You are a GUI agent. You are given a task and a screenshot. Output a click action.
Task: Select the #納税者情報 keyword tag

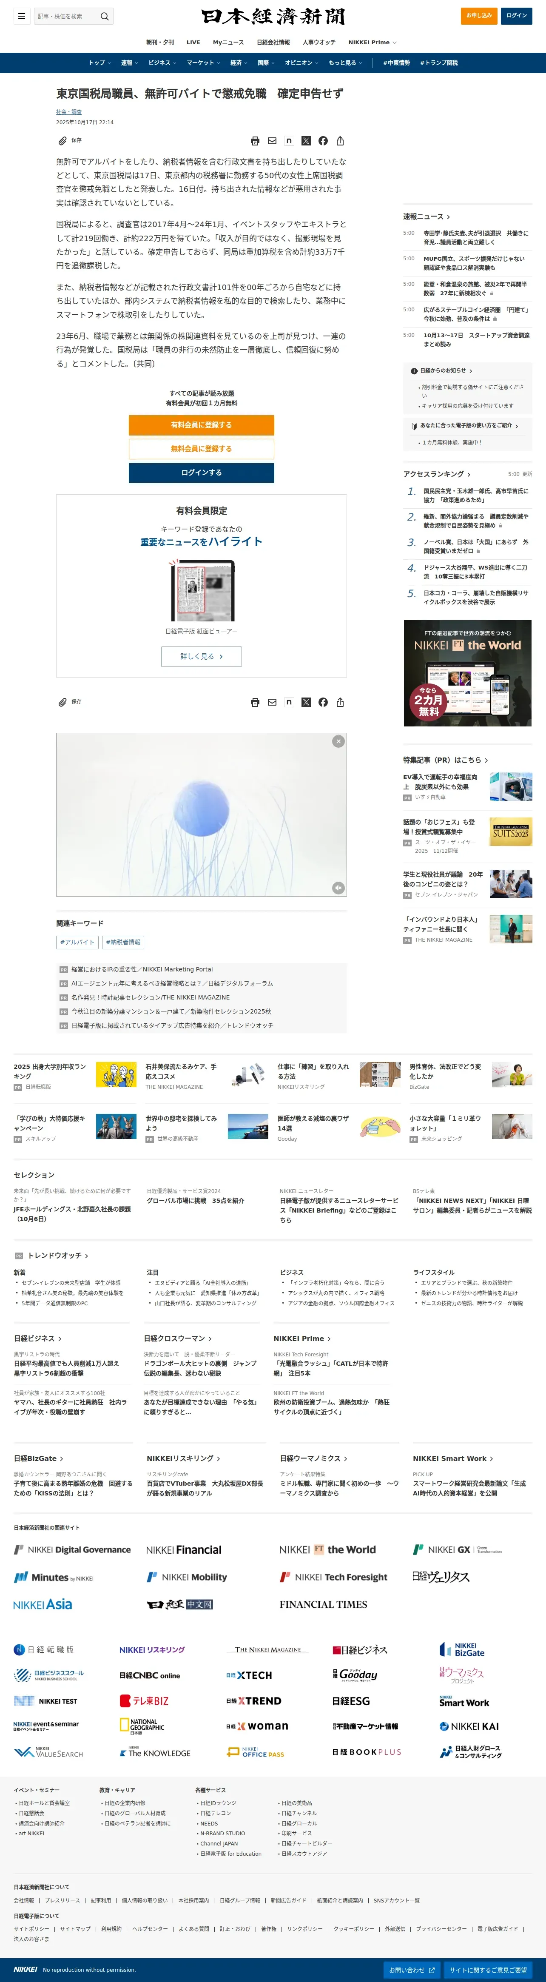click(x=124, y=943)
